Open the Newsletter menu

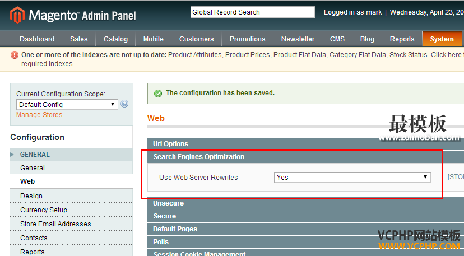click(x=298, y=39)
